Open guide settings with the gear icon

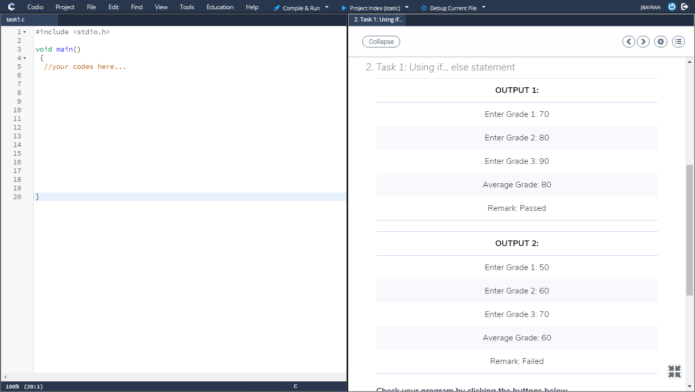pos(660,41)
